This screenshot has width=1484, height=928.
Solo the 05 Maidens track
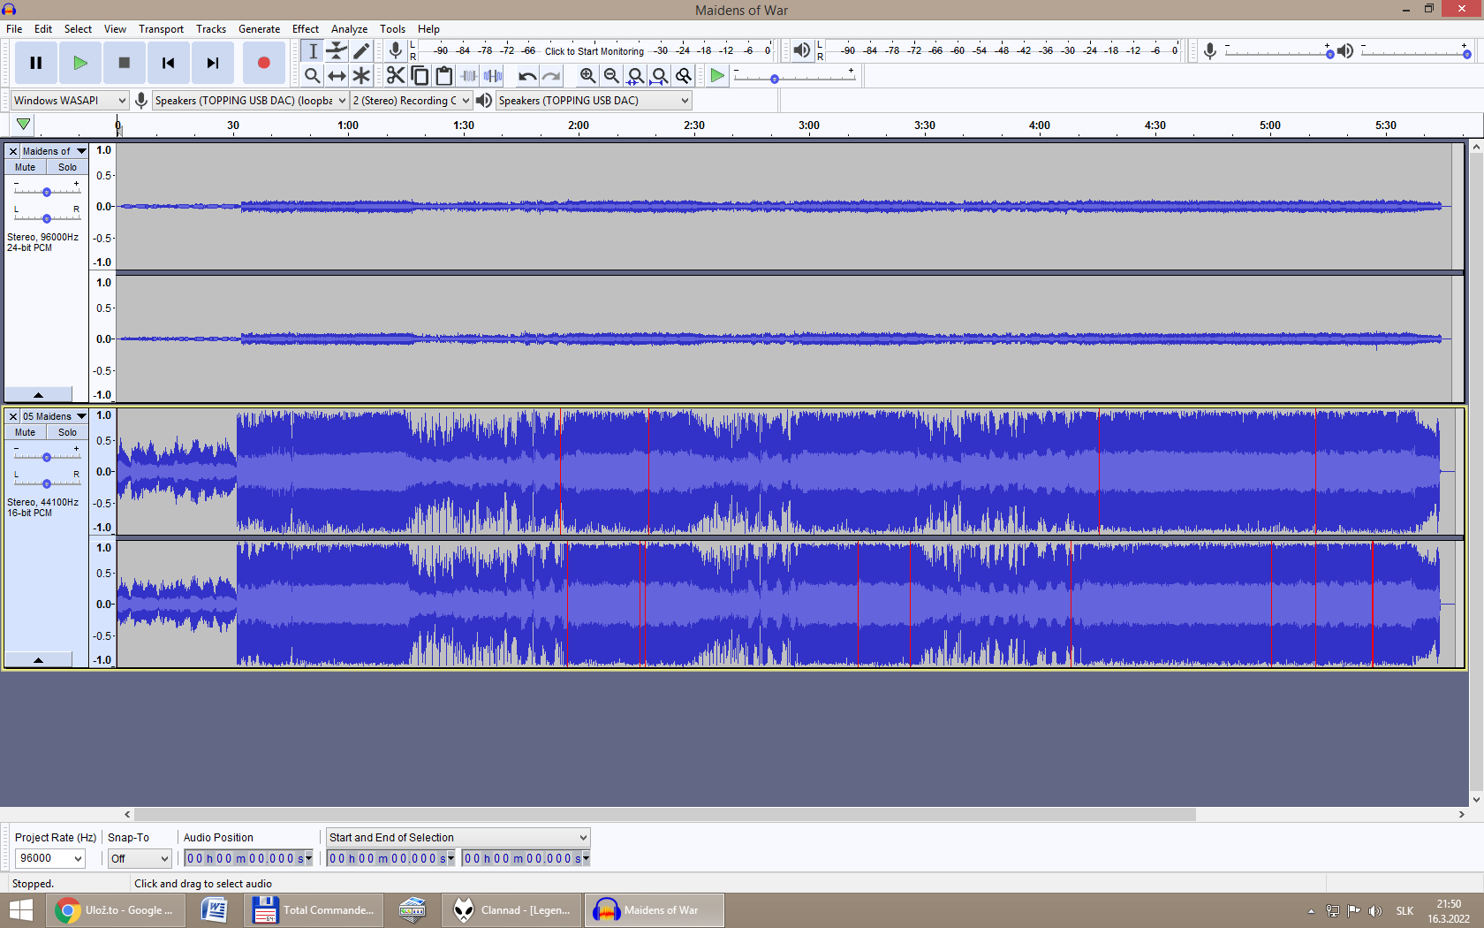(x=67, y=432)
